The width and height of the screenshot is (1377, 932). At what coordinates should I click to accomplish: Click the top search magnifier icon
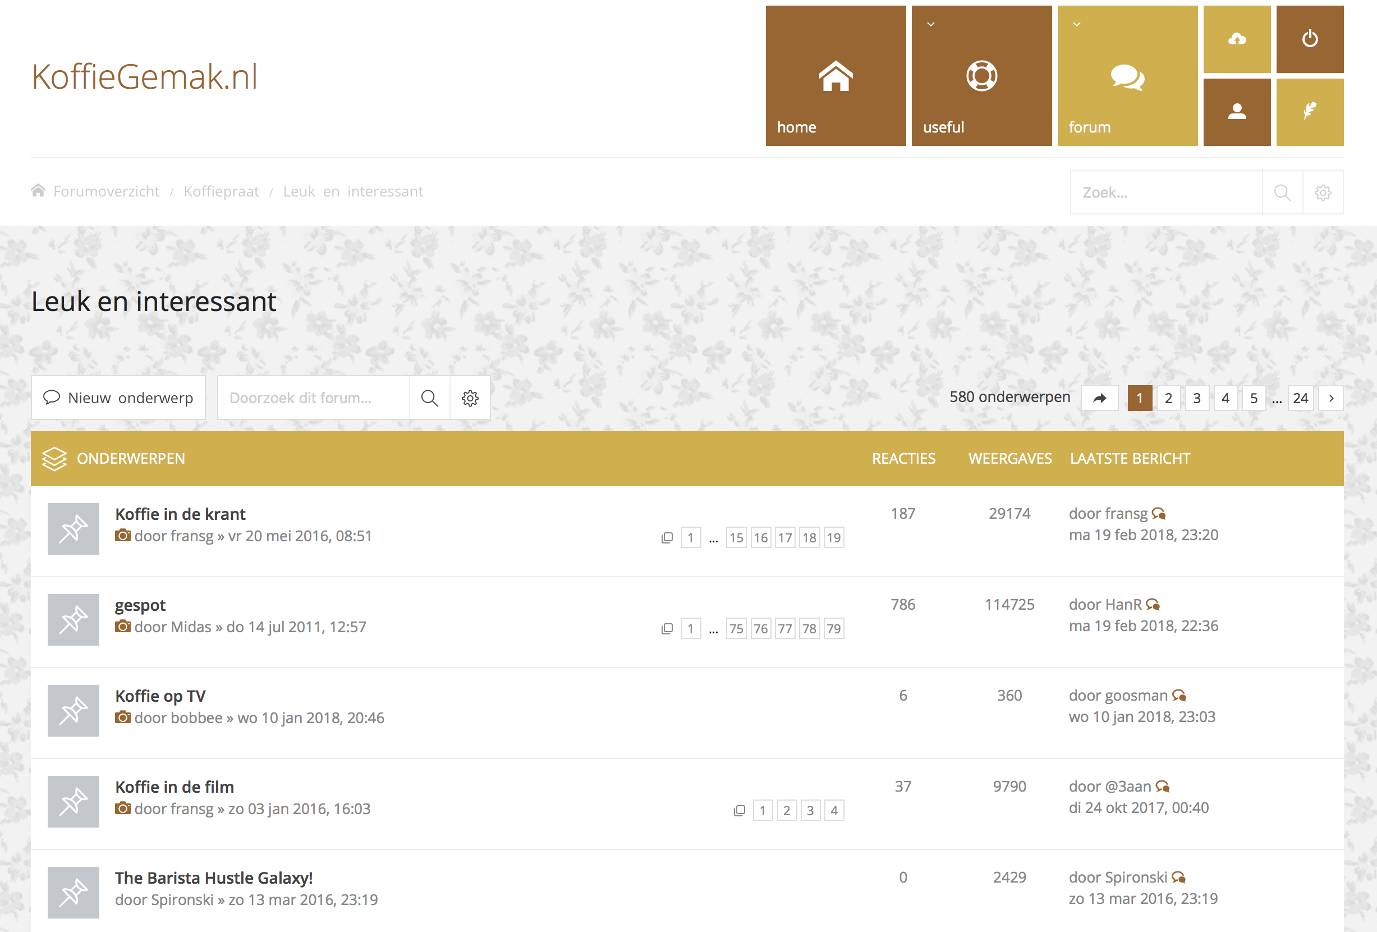1282,192
